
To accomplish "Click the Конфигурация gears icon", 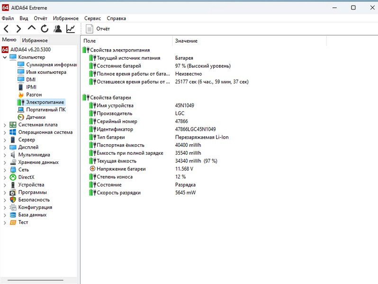I will click(x=13, y=207).
